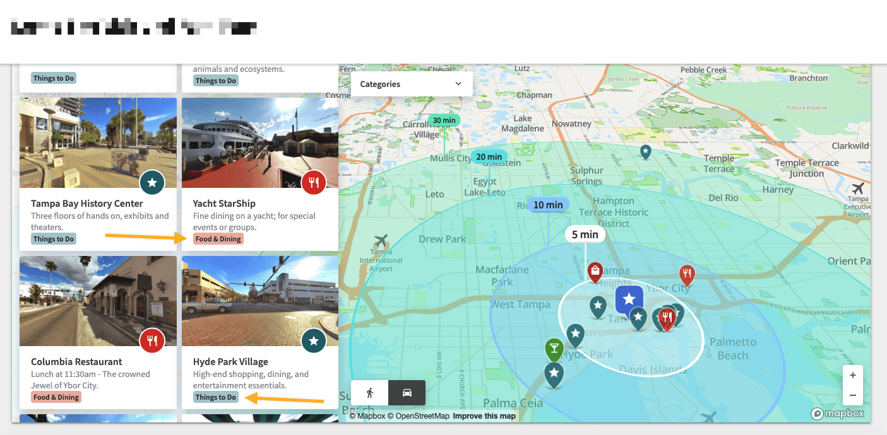Zoom in on the map

(x=852, y=375)
